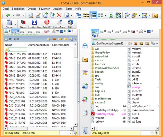Click the recycle bin icon in middle strip
Viewport: 163px width, 137px height.
tap(85, 130)
